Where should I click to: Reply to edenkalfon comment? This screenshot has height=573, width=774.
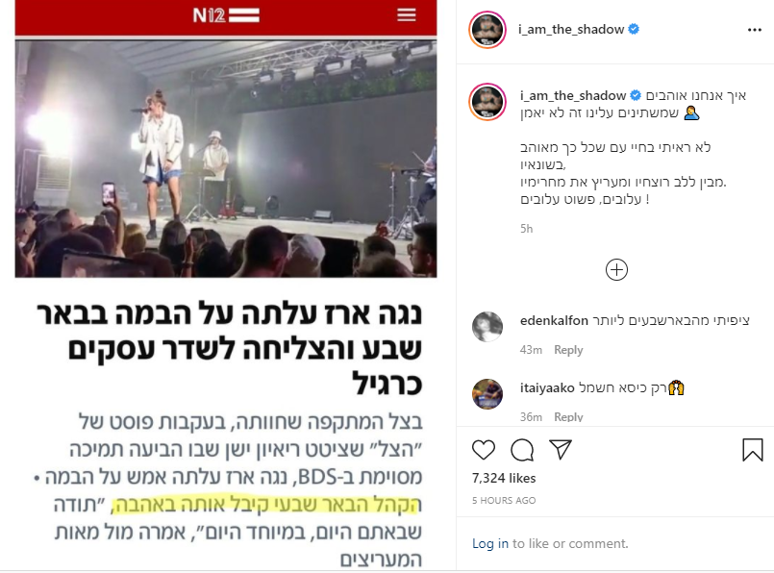coord(568,350)
